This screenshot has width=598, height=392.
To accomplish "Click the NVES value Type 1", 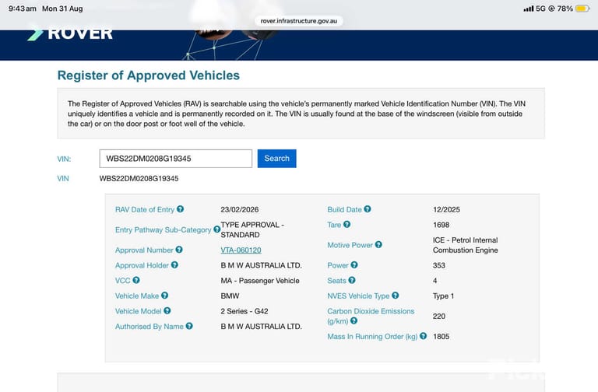I will tap(444, 296).
